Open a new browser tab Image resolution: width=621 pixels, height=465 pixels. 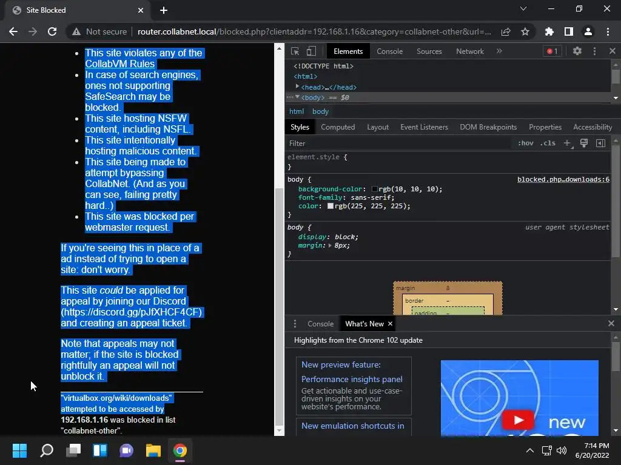pyautogui.click(x=164, y=10)
